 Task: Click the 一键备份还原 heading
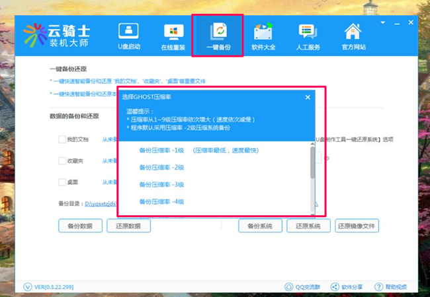pyautogui.click(x=68, y=69)
